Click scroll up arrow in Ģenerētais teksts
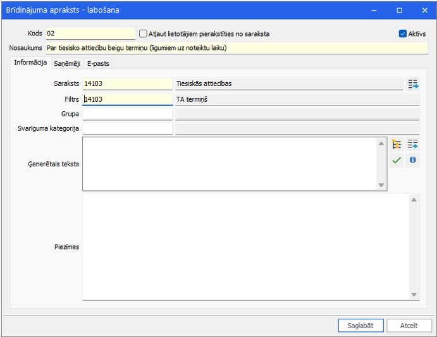437x337 pixels. pos(381,144)
